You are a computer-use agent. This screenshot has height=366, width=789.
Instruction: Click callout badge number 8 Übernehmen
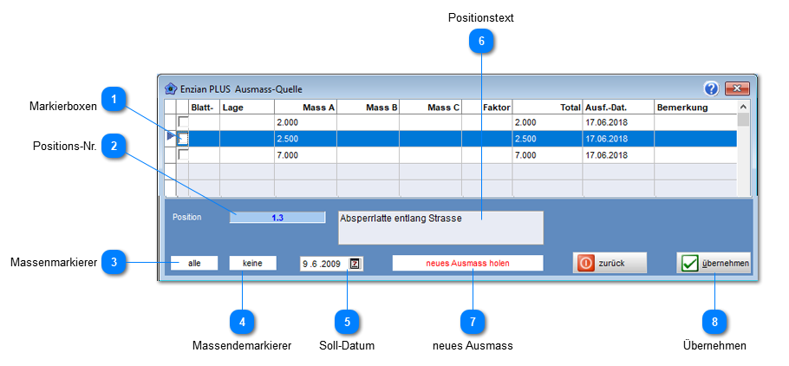[x=714, y=322]
